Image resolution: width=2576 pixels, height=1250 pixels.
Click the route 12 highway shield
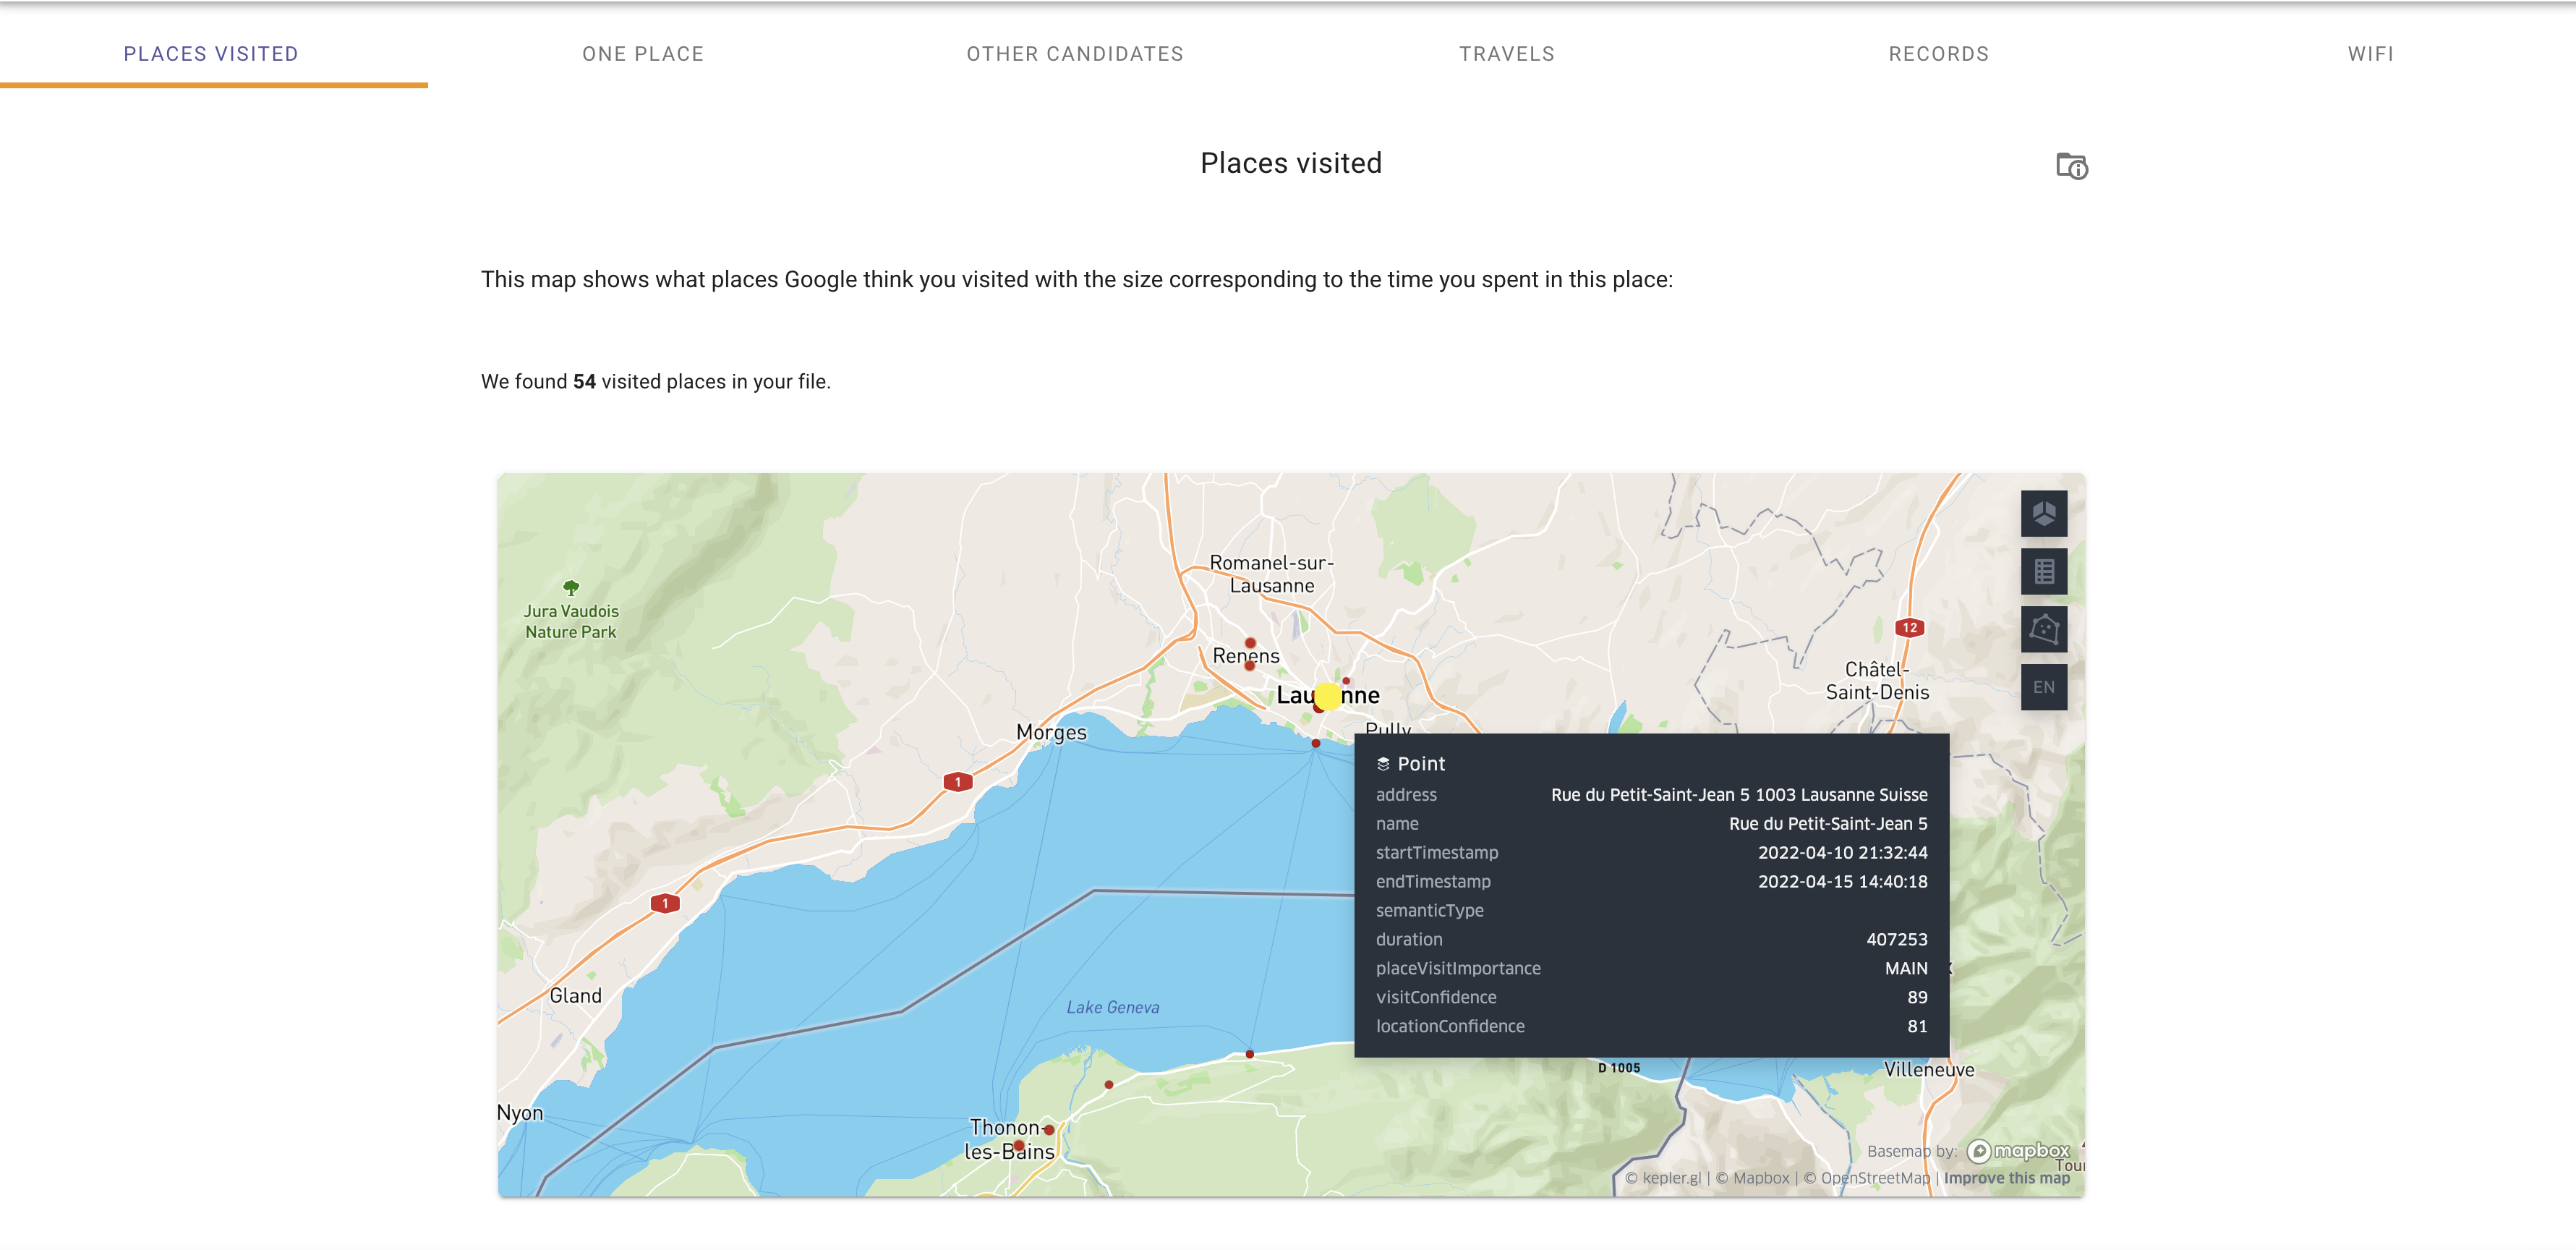point(1910,628)
